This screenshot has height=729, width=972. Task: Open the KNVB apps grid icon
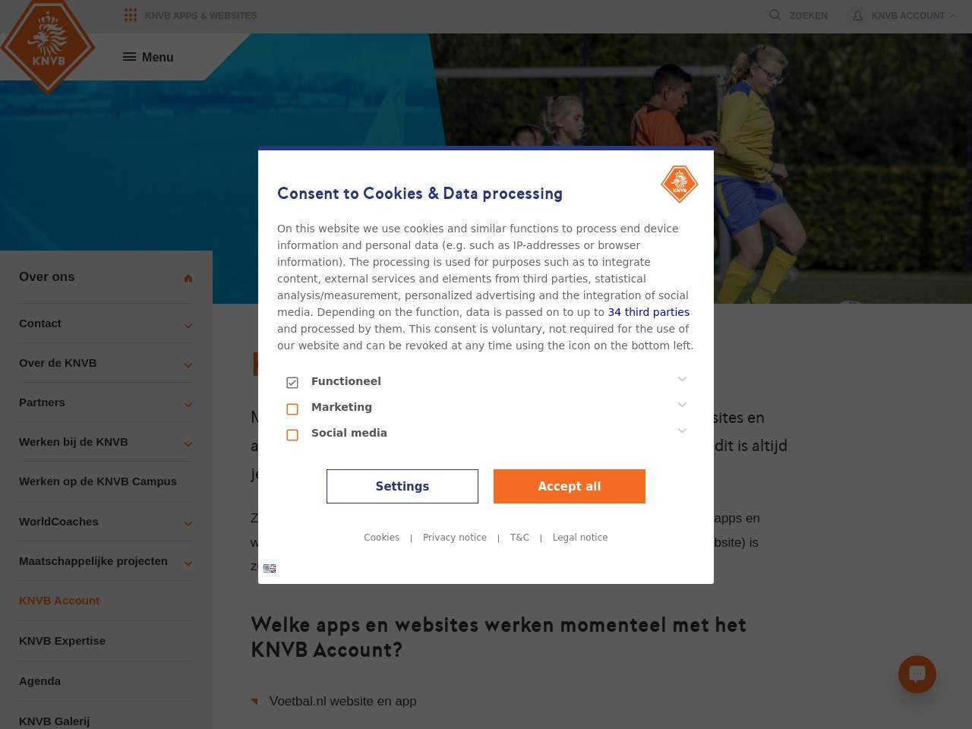(131, 15)
